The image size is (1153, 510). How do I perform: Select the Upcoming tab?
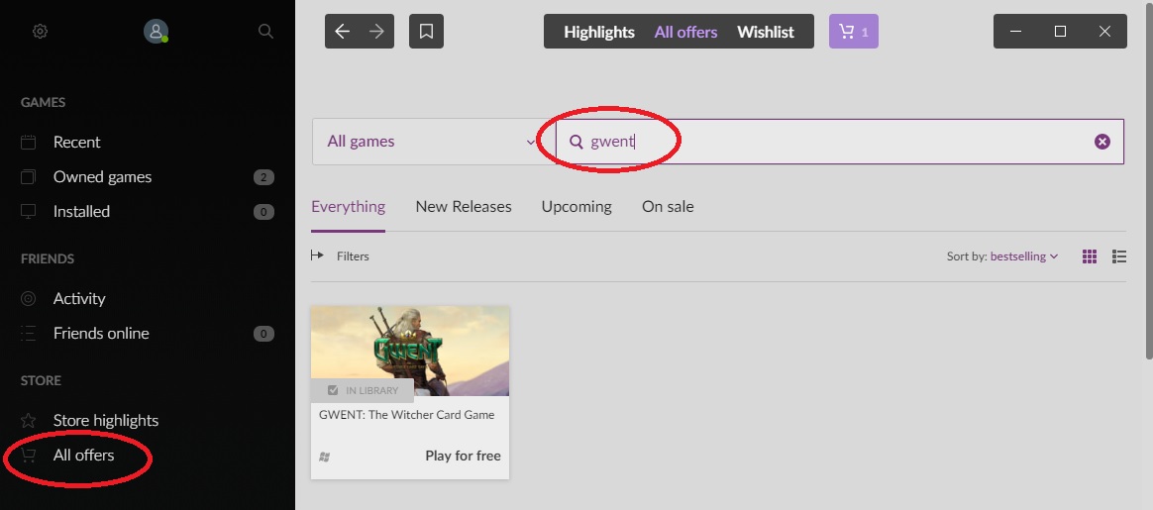point(576,207)
